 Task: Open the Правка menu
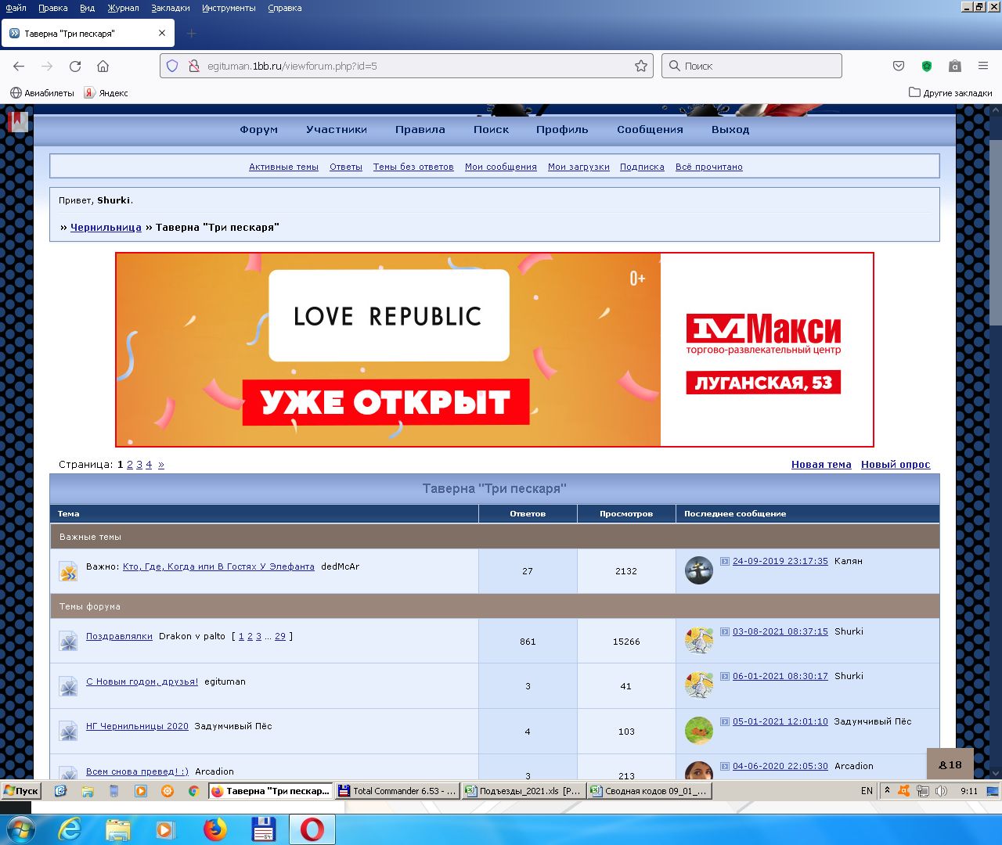(52, 8)
